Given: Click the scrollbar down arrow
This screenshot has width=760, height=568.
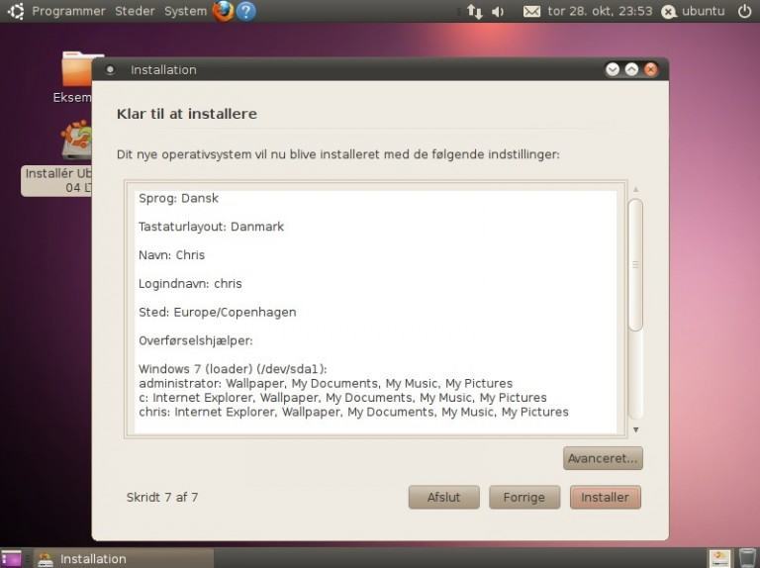Looking at the screenshot, I should click(636, 429).
